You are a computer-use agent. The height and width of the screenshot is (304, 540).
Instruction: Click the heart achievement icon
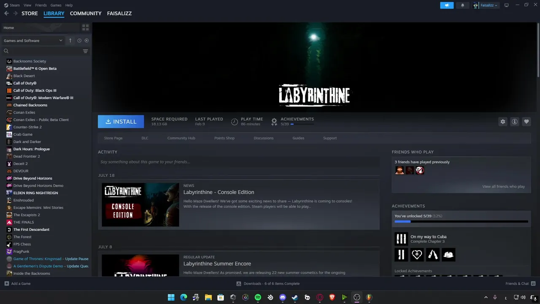point(417,255)
